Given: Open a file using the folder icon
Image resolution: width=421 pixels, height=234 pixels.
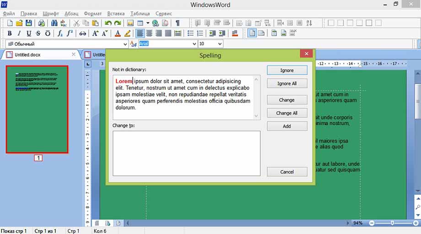Looking at the screenshot, I should click(19, 23).
